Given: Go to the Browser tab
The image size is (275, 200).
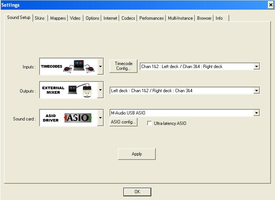Looking at the screenshot, I should [x=204, y=18].
